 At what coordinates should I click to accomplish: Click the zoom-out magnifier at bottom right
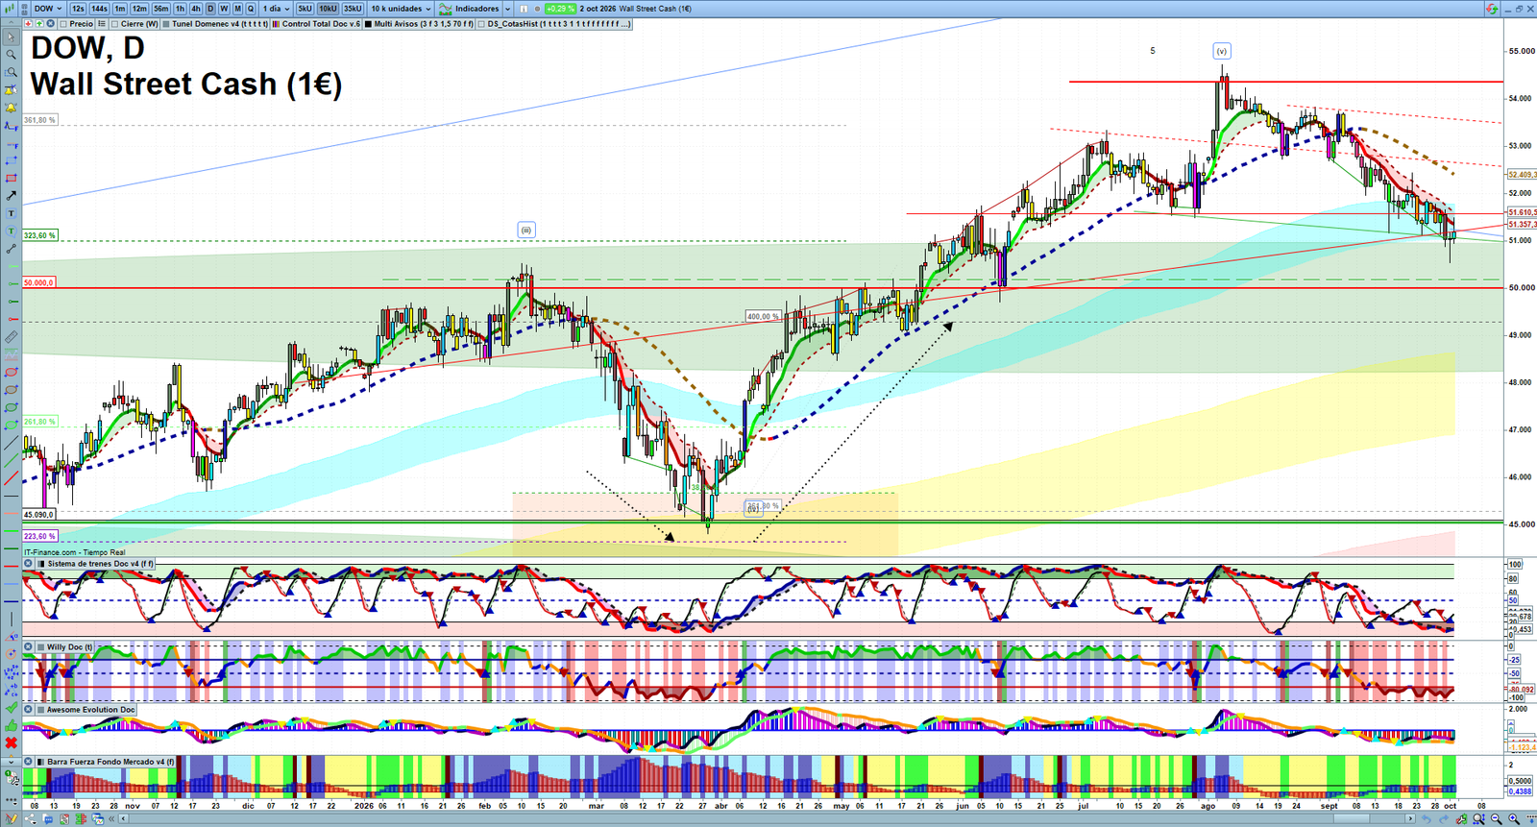click(1497, 818)
